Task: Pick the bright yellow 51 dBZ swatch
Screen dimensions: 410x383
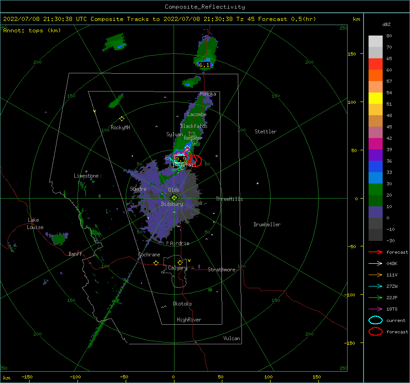Action: [x=375, y=98]
